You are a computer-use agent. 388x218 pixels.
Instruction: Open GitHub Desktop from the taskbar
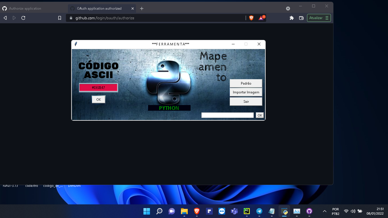click(309, 211)
